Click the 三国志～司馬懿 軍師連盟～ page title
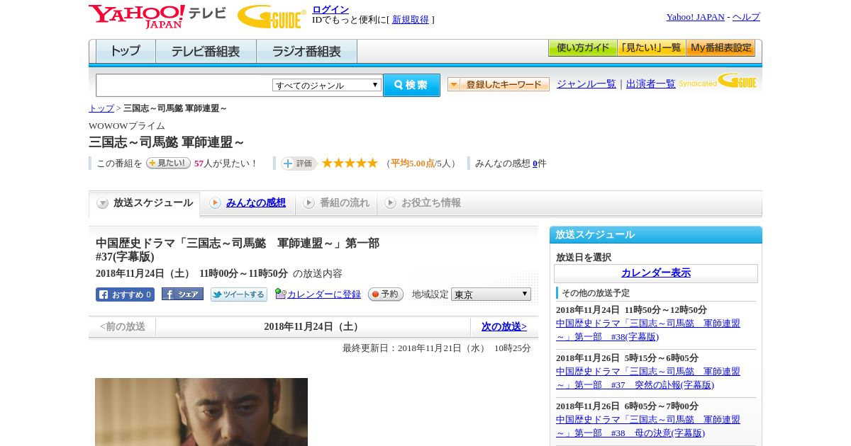Screen dimensions: 851x446 tap(167, 142)
